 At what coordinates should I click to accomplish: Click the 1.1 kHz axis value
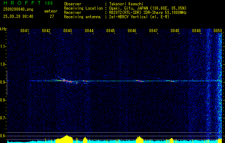(3, 46)
